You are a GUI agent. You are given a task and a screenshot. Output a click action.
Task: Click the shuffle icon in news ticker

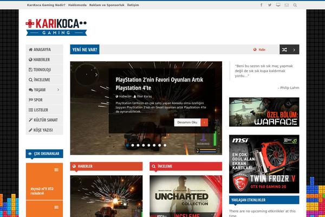284,49
